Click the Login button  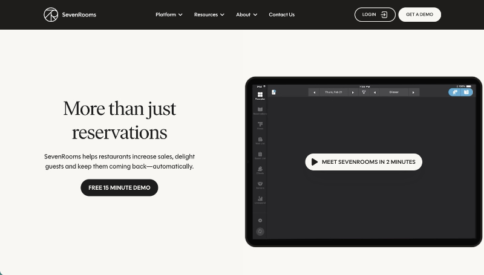click(374, 15)
